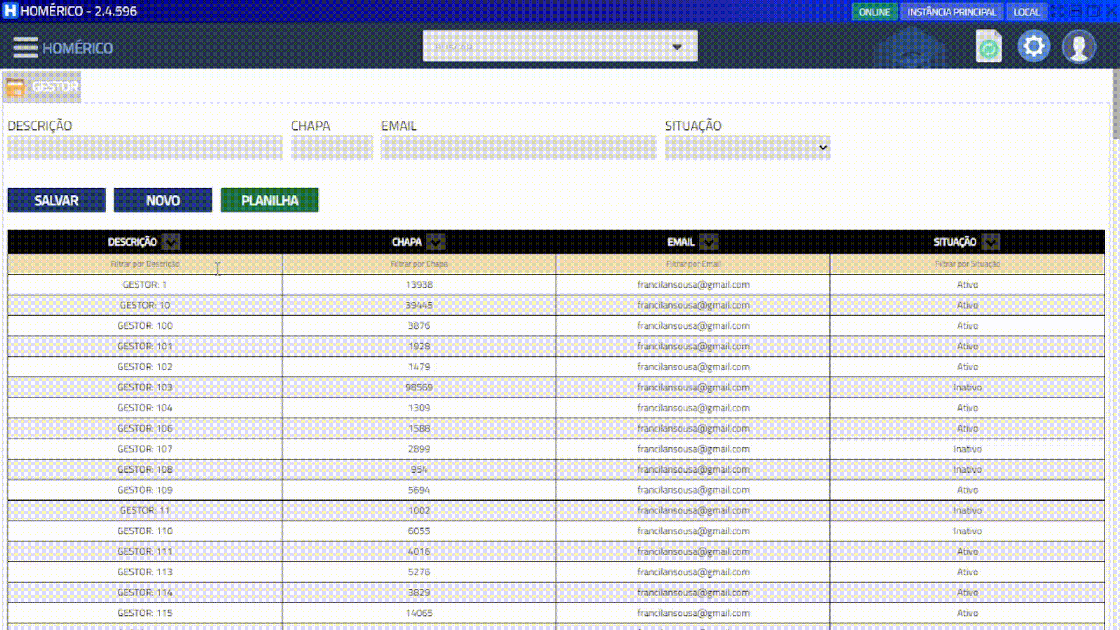1120x630 pixels.
Task: Click the green PLANILHA button
Action: click(x=269, y=200)
